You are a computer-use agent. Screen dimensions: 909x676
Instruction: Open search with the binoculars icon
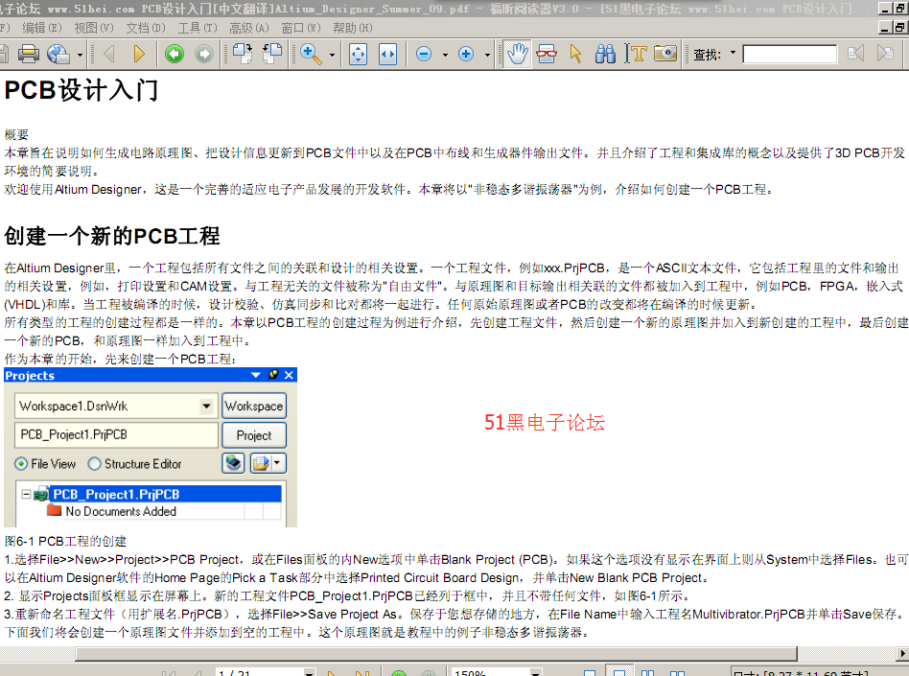click(x=605, y=54)
